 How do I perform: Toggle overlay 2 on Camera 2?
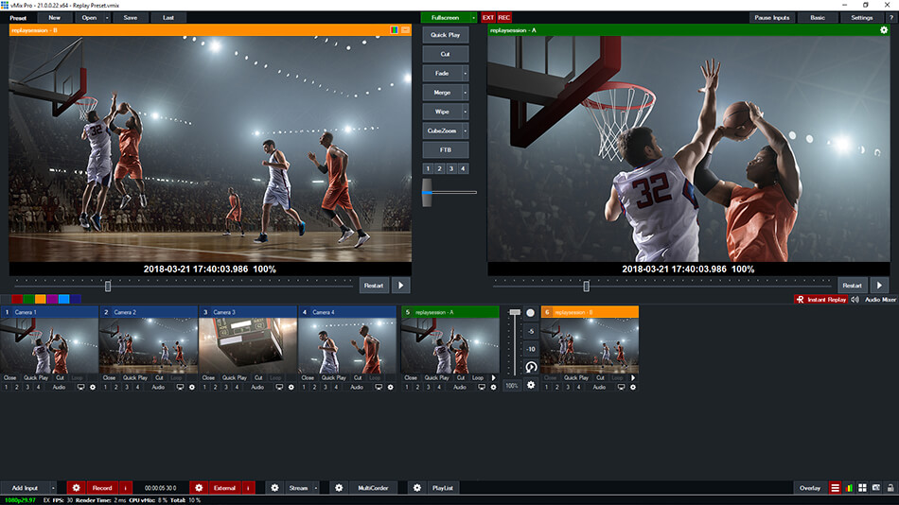pyautogui.click(x=115, y=388)
